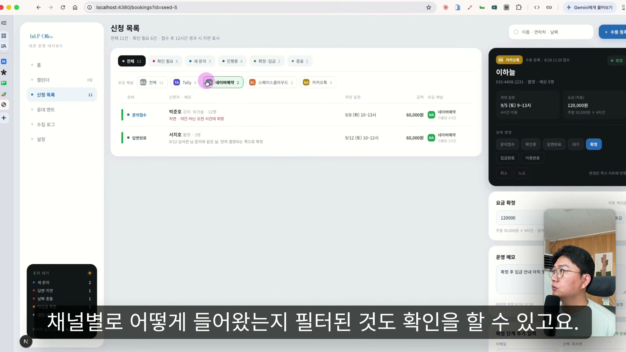Set status to 답변완료 in detail panel

554,144
